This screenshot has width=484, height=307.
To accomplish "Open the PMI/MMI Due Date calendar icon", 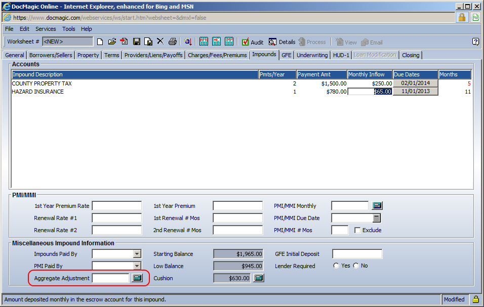I will (x=376, y=218).
